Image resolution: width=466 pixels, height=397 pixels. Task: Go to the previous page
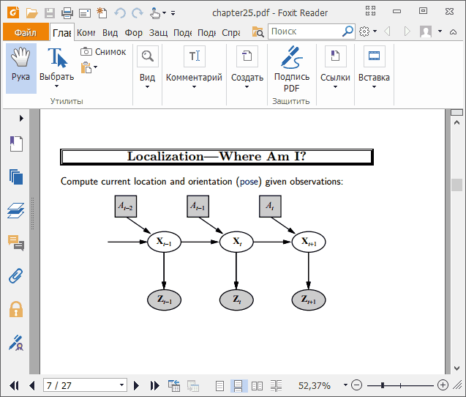(x=31, y=386)
